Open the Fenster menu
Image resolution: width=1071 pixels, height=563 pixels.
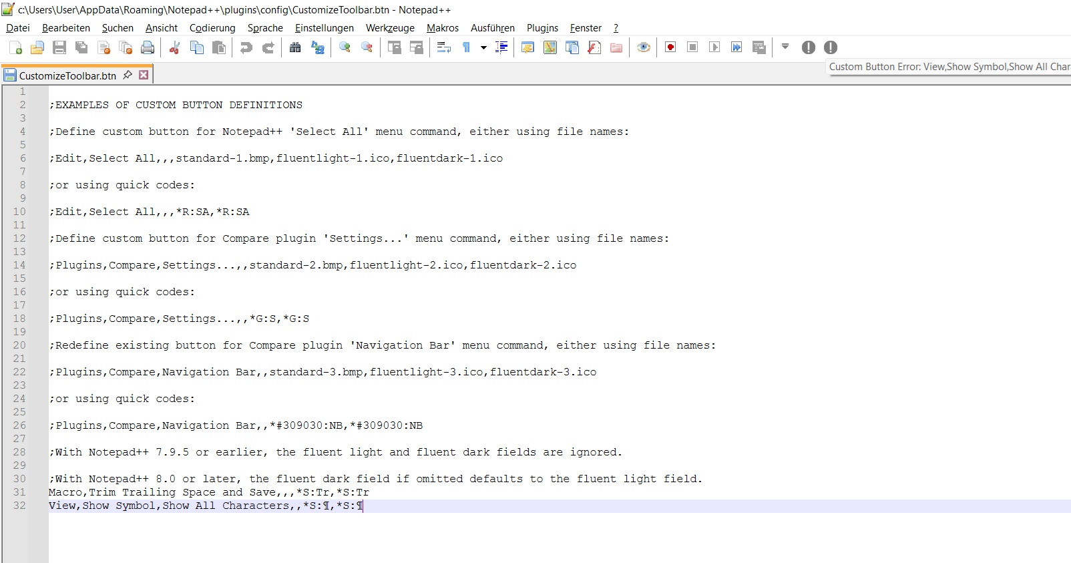point(586,28)
